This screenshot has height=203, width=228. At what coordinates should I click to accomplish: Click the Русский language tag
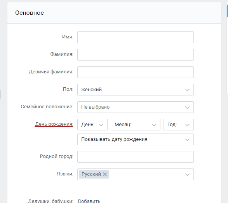[91, 174]
